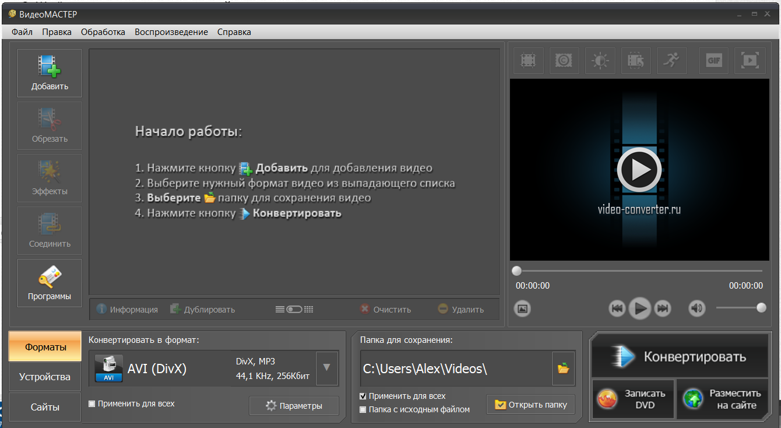Toggle the list view mode switch
The height and width of the screenshot is (428, 781).
[294, 310]
